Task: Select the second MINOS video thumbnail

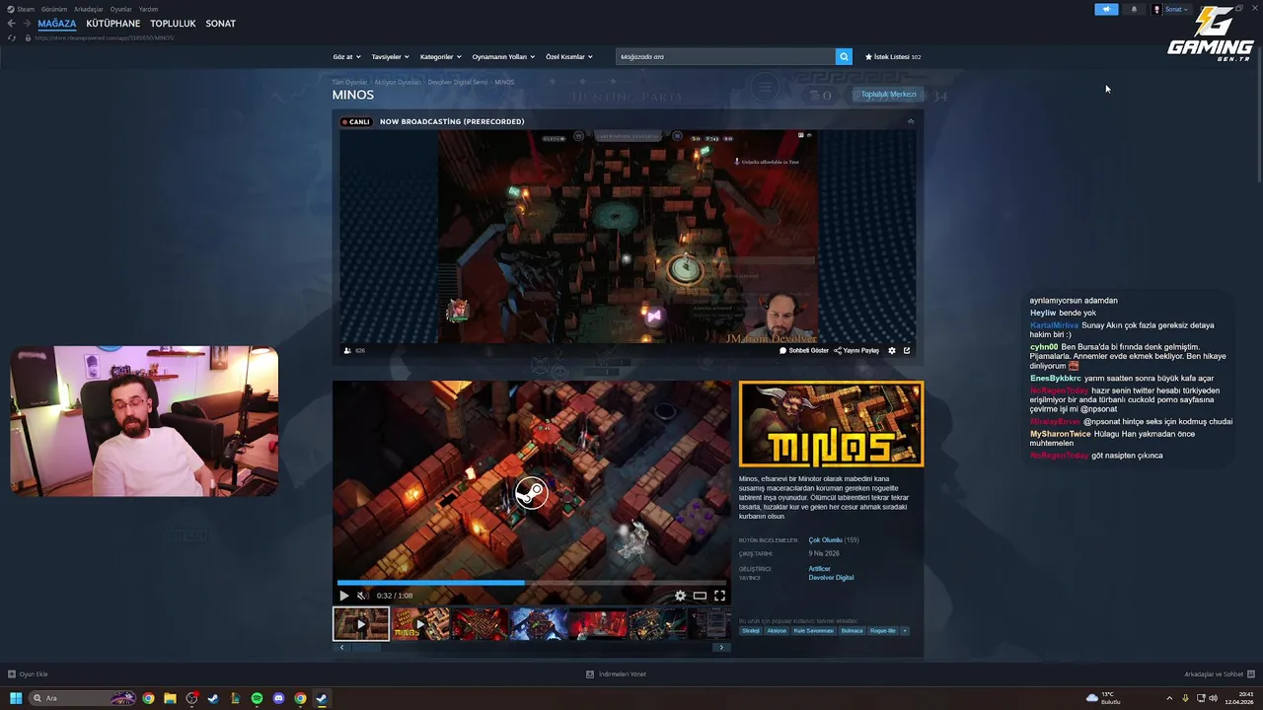Action: tap(420, 624)
